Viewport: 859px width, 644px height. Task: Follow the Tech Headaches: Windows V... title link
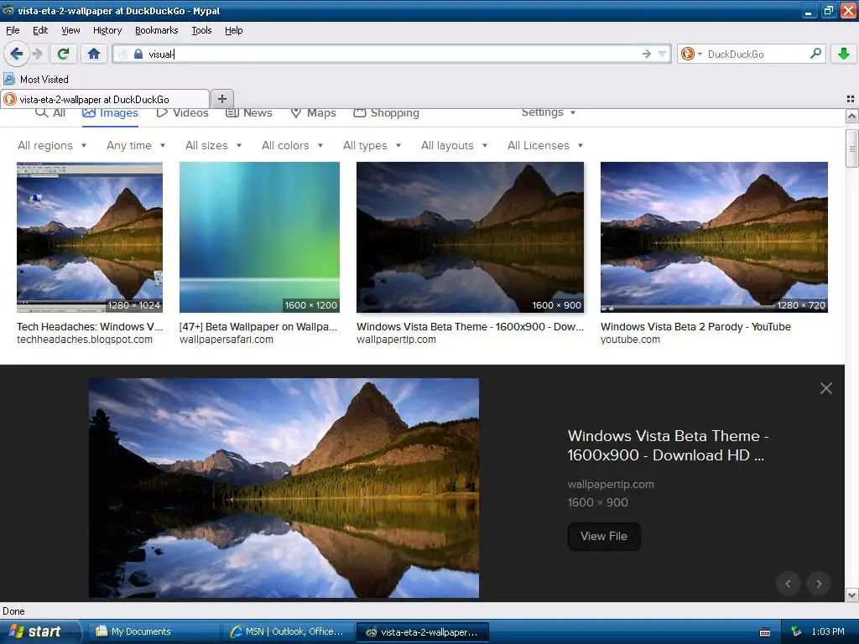click(x=90, y=326)
